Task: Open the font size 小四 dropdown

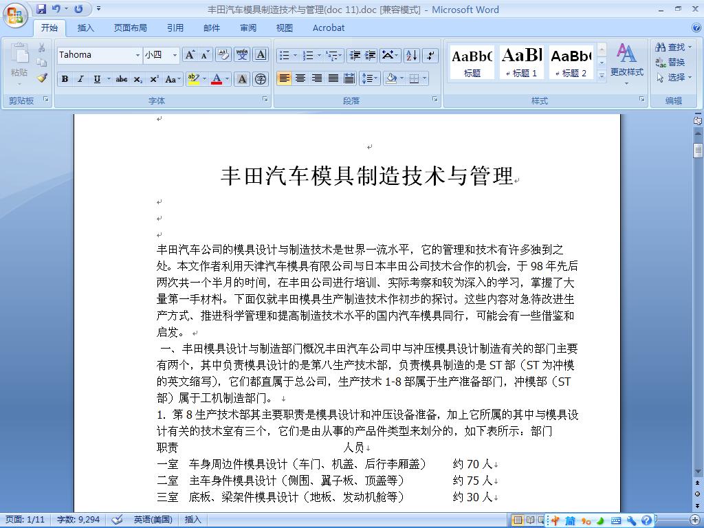Action: [x=175, y=55]
